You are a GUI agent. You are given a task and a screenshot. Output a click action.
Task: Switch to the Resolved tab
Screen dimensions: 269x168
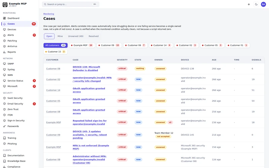93,36
